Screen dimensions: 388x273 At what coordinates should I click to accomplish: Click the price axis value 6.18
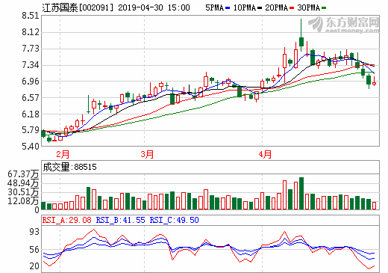pos(31,114)
